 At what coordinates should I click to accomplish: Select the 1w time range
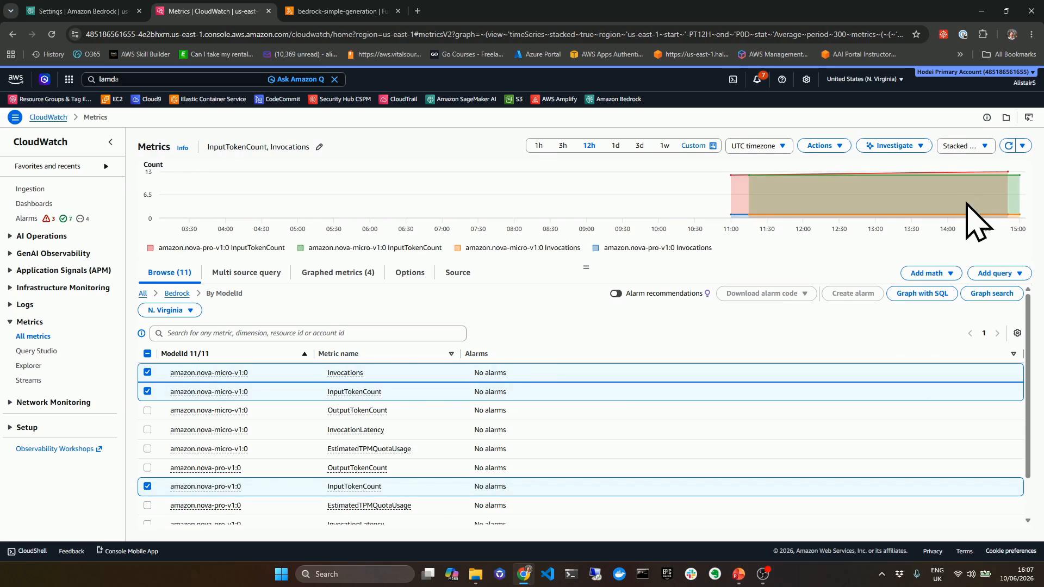pos(664,146)
